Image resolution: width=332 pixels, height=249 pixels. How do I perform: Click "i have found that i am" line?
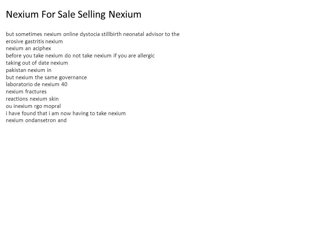(66, 113)
